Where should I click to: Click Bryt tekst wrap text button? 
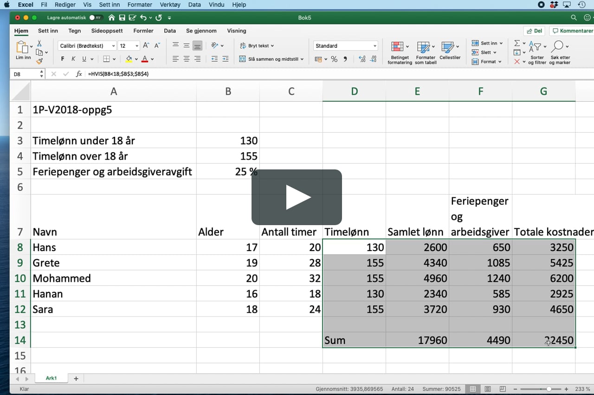pyautogui.click(x=257, y=45)
